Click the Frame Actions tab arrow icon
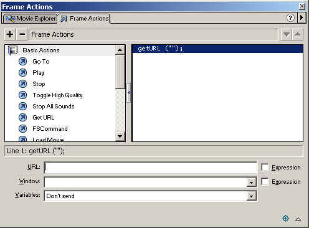Screen dimensions: 309x228 point(64,19)
